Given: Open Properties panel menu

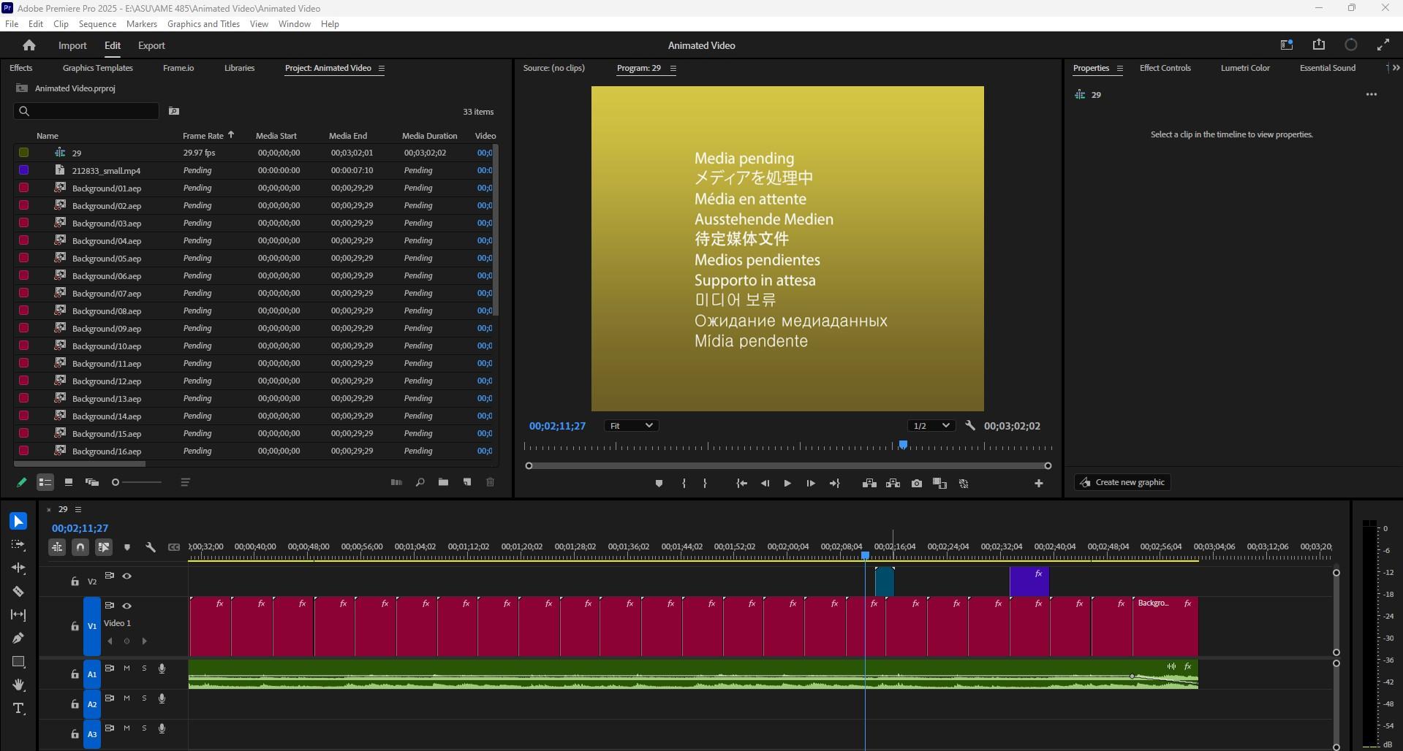Looking at the screenshot, I should pos(1119,68).
